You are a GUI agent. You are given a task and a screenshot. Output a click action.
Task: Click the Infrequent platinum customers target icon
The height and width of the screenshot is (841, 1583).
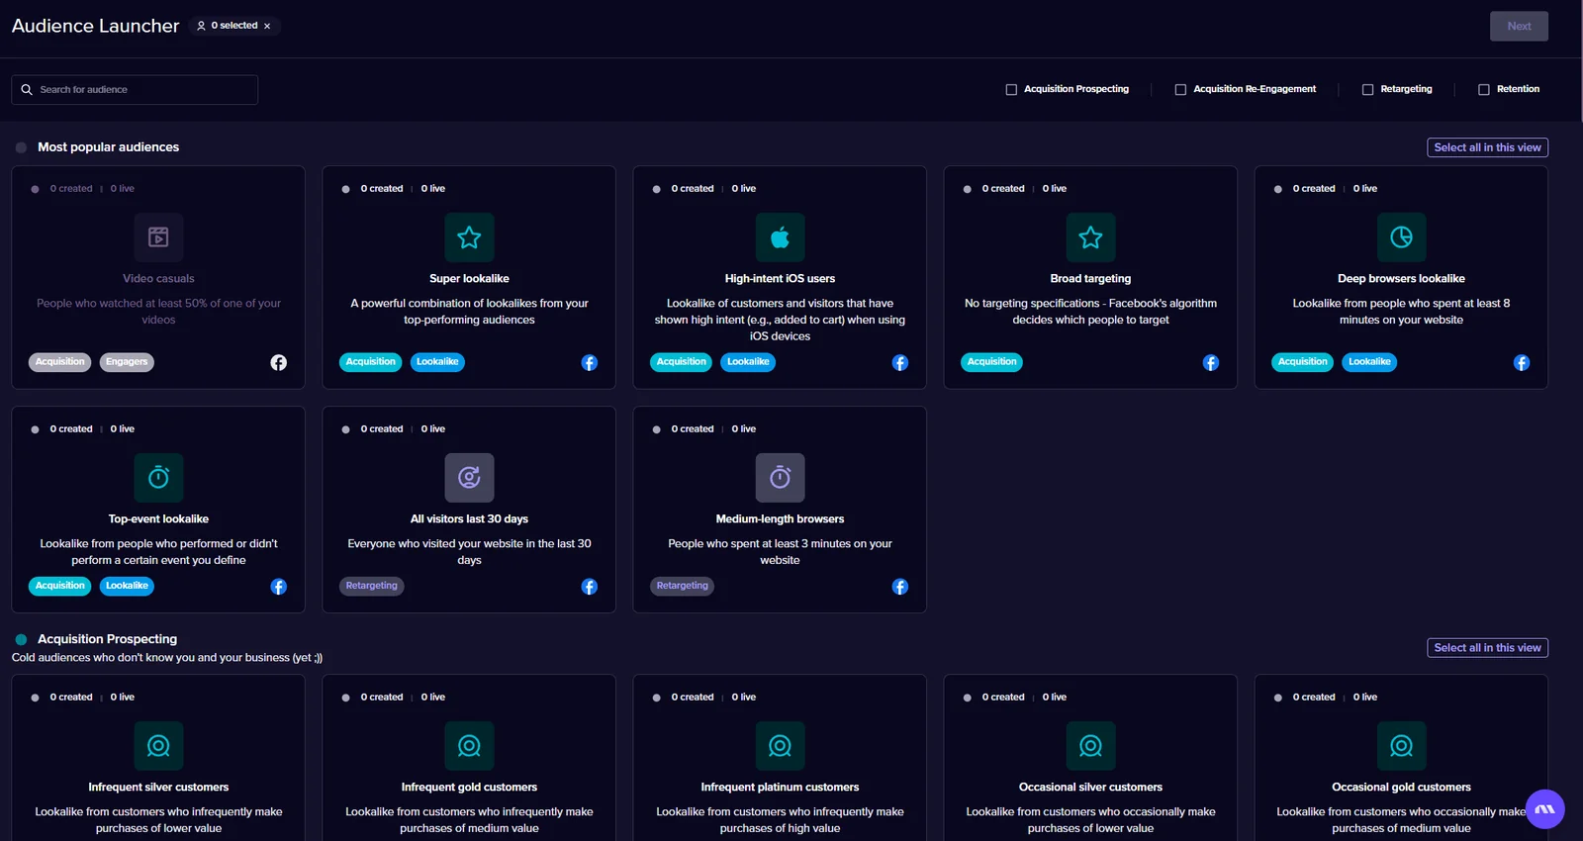[780, 746]
